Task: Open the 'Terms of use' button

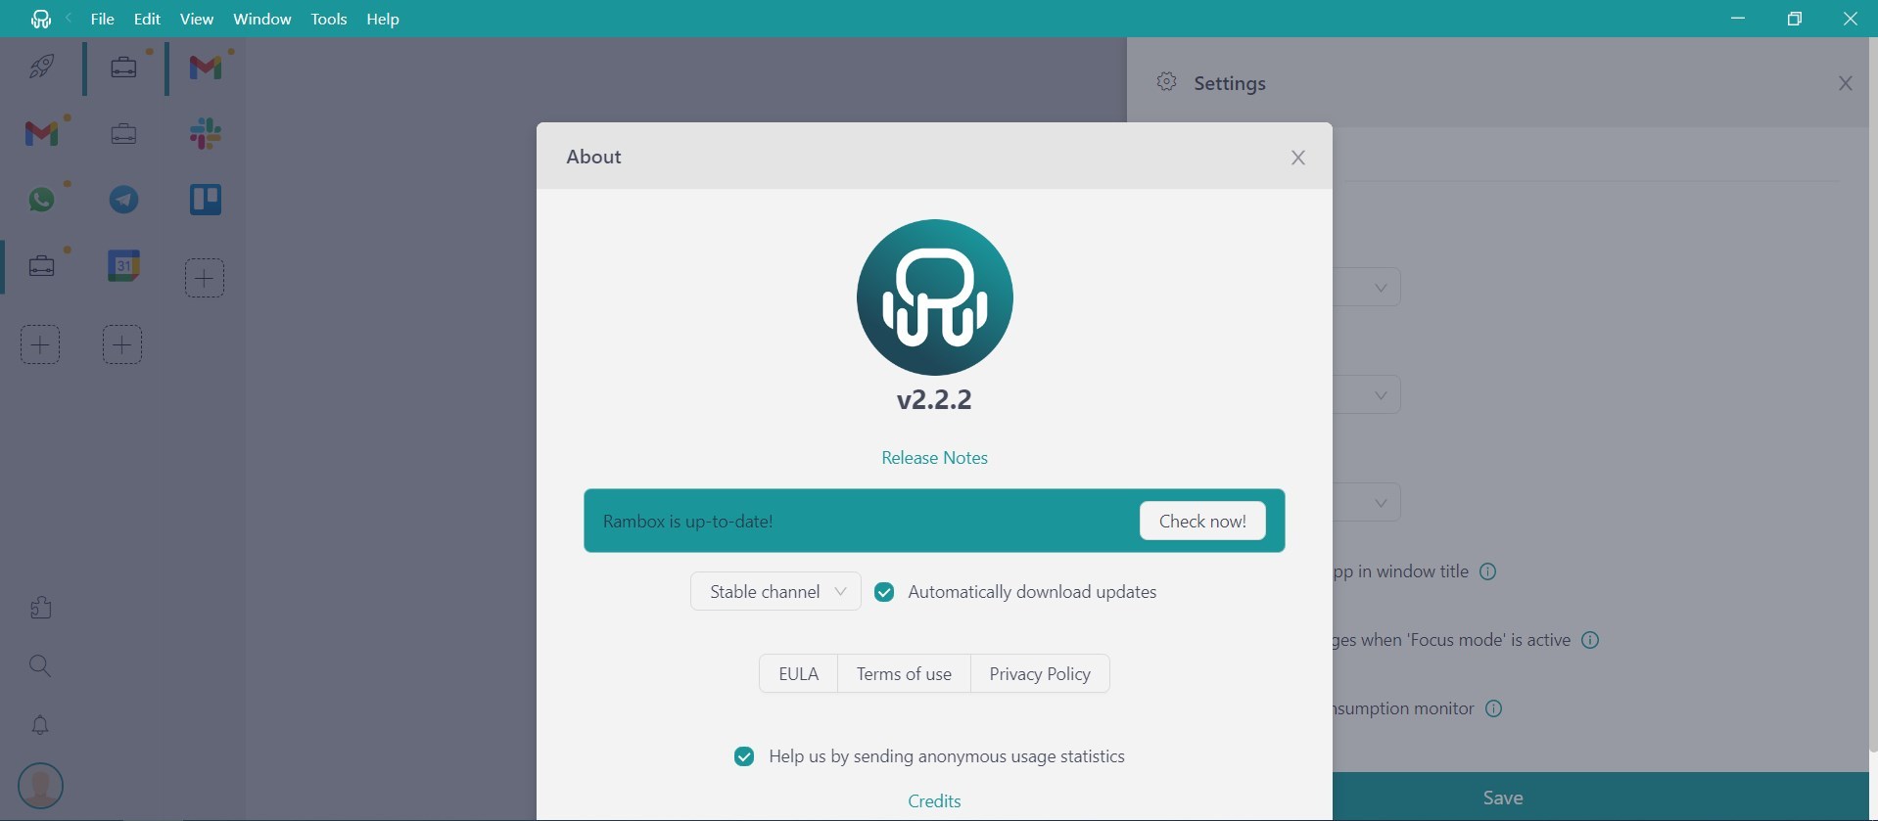Action: (x=904, y=673)
